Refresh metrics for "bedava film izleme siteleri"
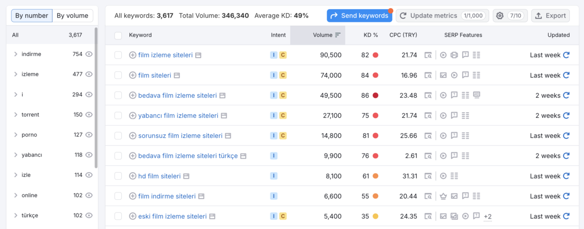584x229 pixels. coord(566,95)
